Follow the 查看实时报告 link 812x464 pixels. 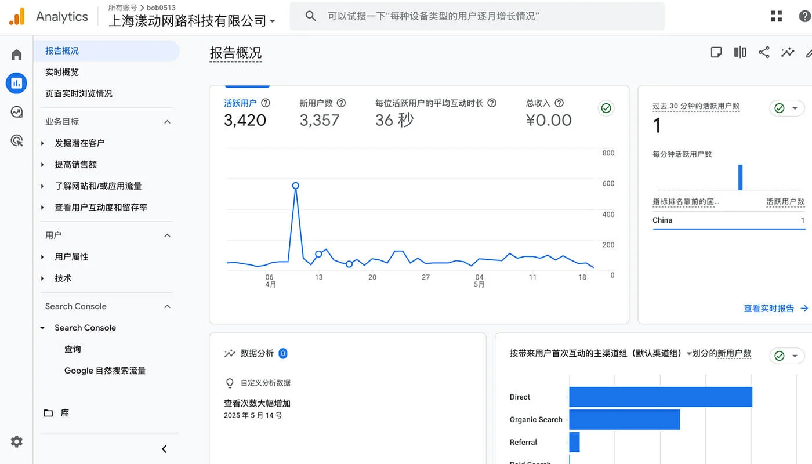click(x=768, y=308)
